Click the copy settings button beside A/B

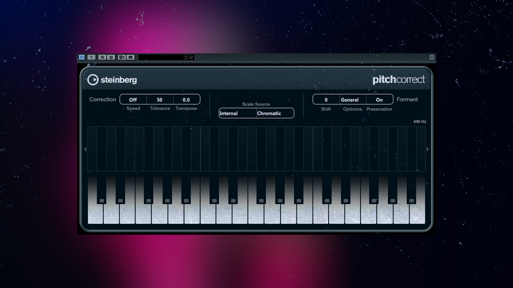(x=130, y=57)
